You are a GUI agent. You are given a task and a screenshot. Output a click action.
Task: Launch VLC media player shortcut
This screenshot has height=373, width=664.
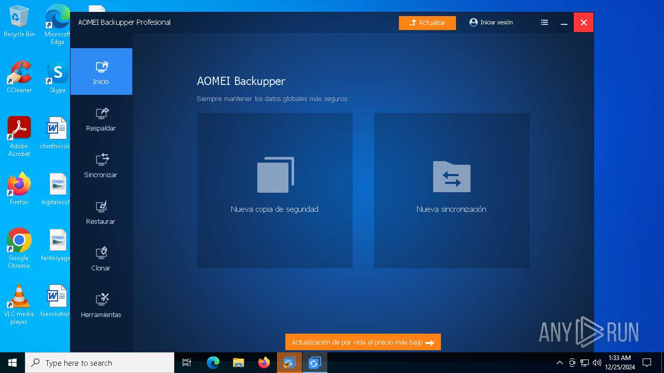point(19,305)
